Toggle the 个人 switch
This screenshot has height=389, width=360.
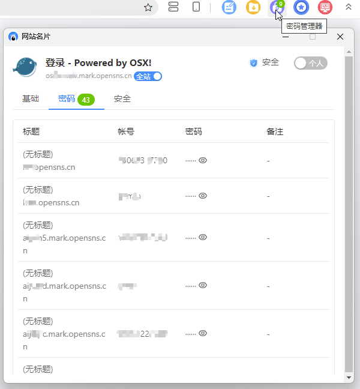point(311,63)
